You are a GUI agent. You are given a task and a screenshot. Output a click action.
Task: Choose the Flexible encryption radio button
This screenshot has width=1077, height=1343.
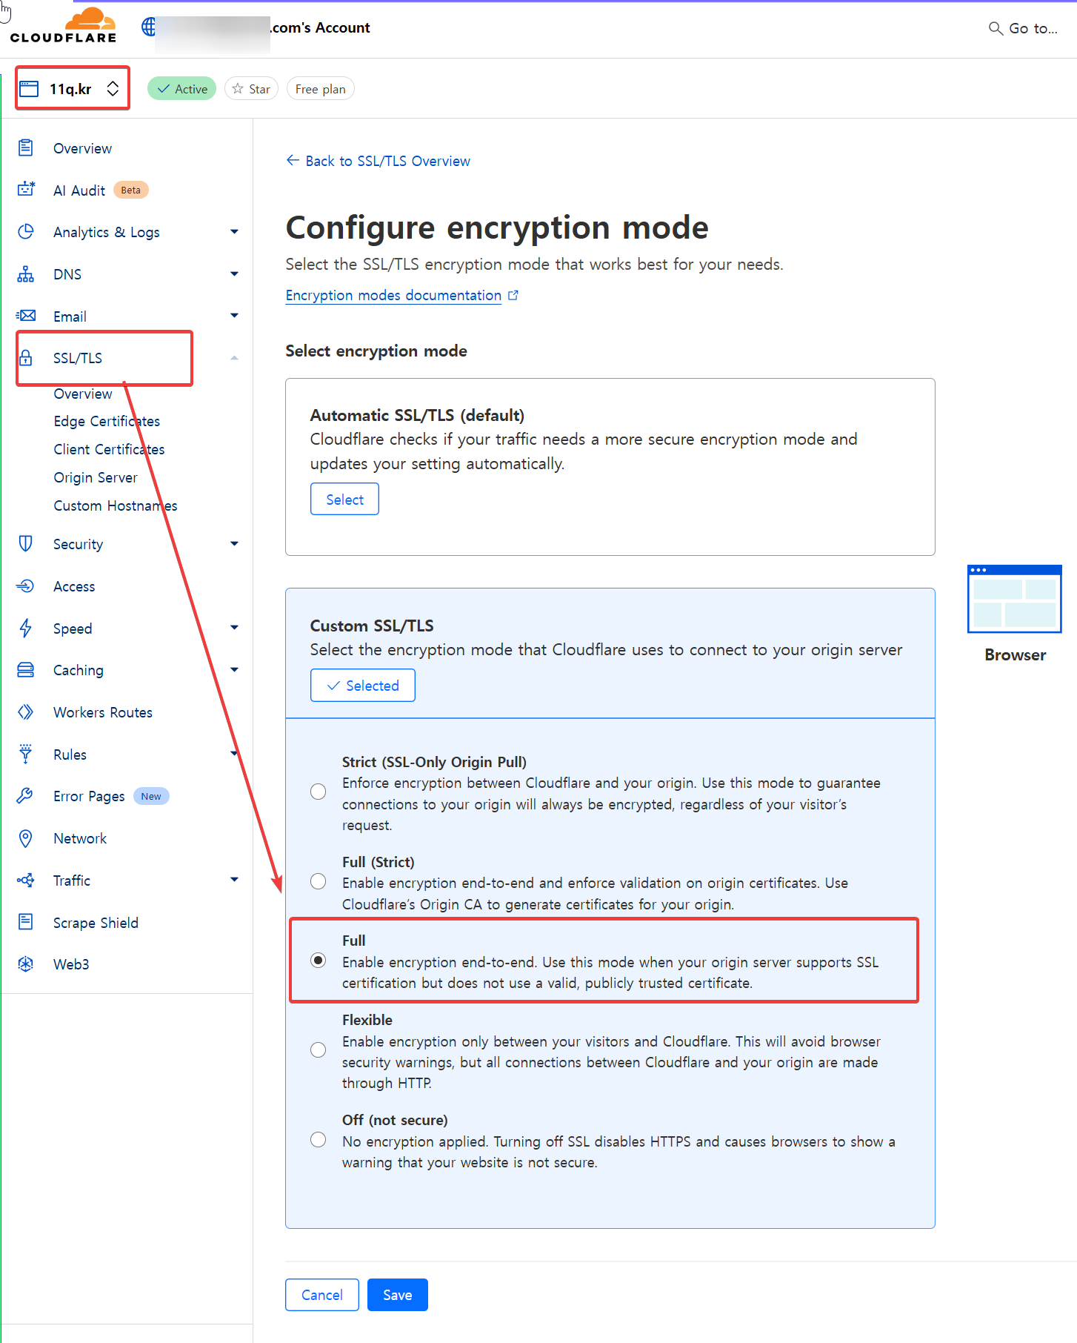tap(318, 1049)
